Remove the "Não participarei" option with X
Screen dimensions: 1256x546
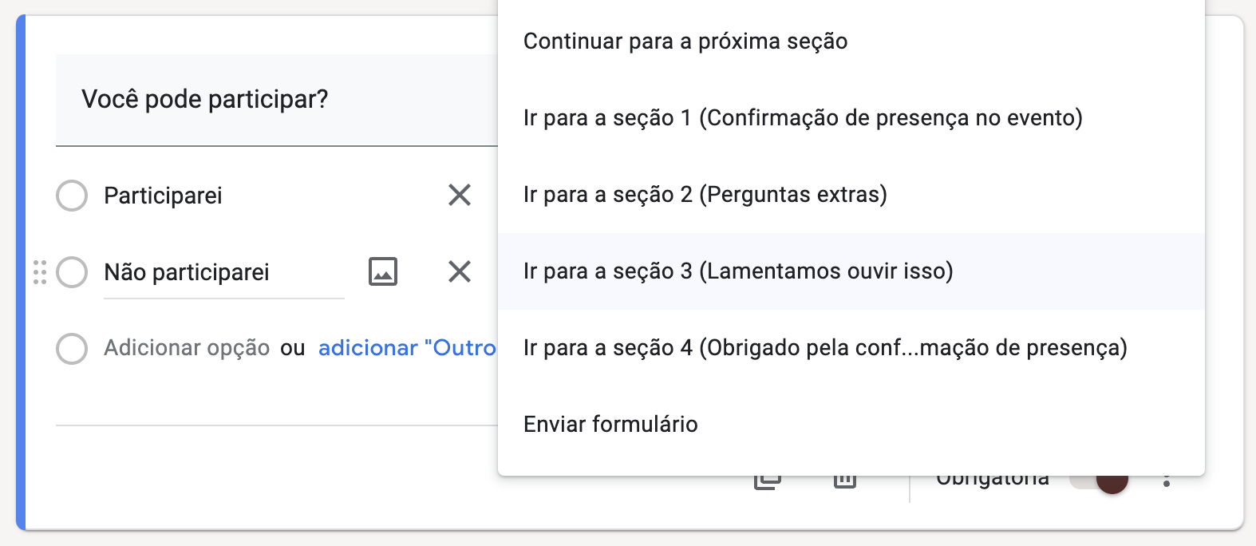(x=460, y=271)
